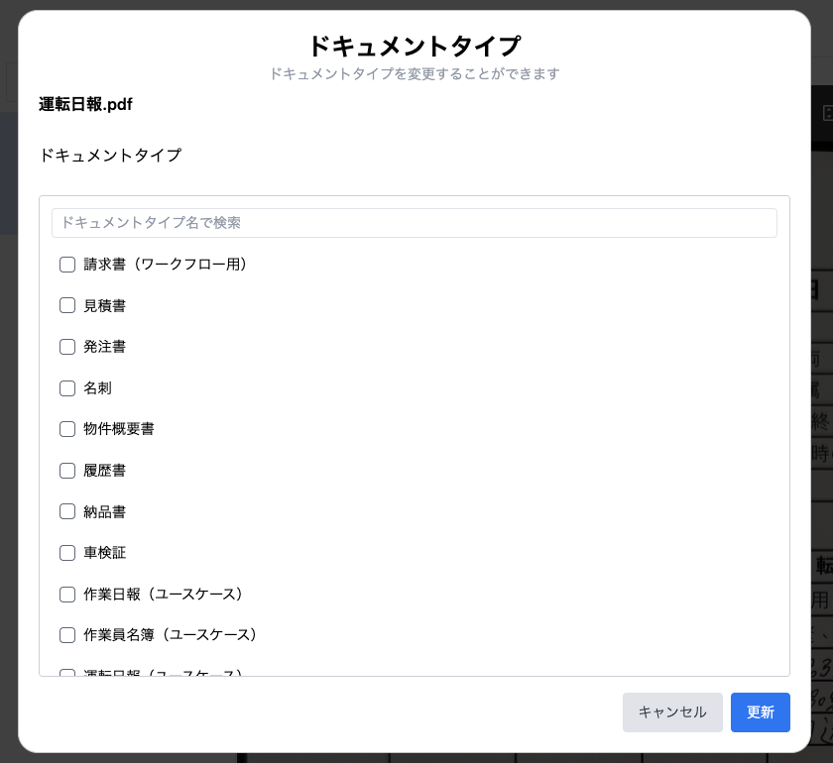This screenshot has width=833, height=763.
Task: Check the 車検証 checkbox
Action: 67,553
